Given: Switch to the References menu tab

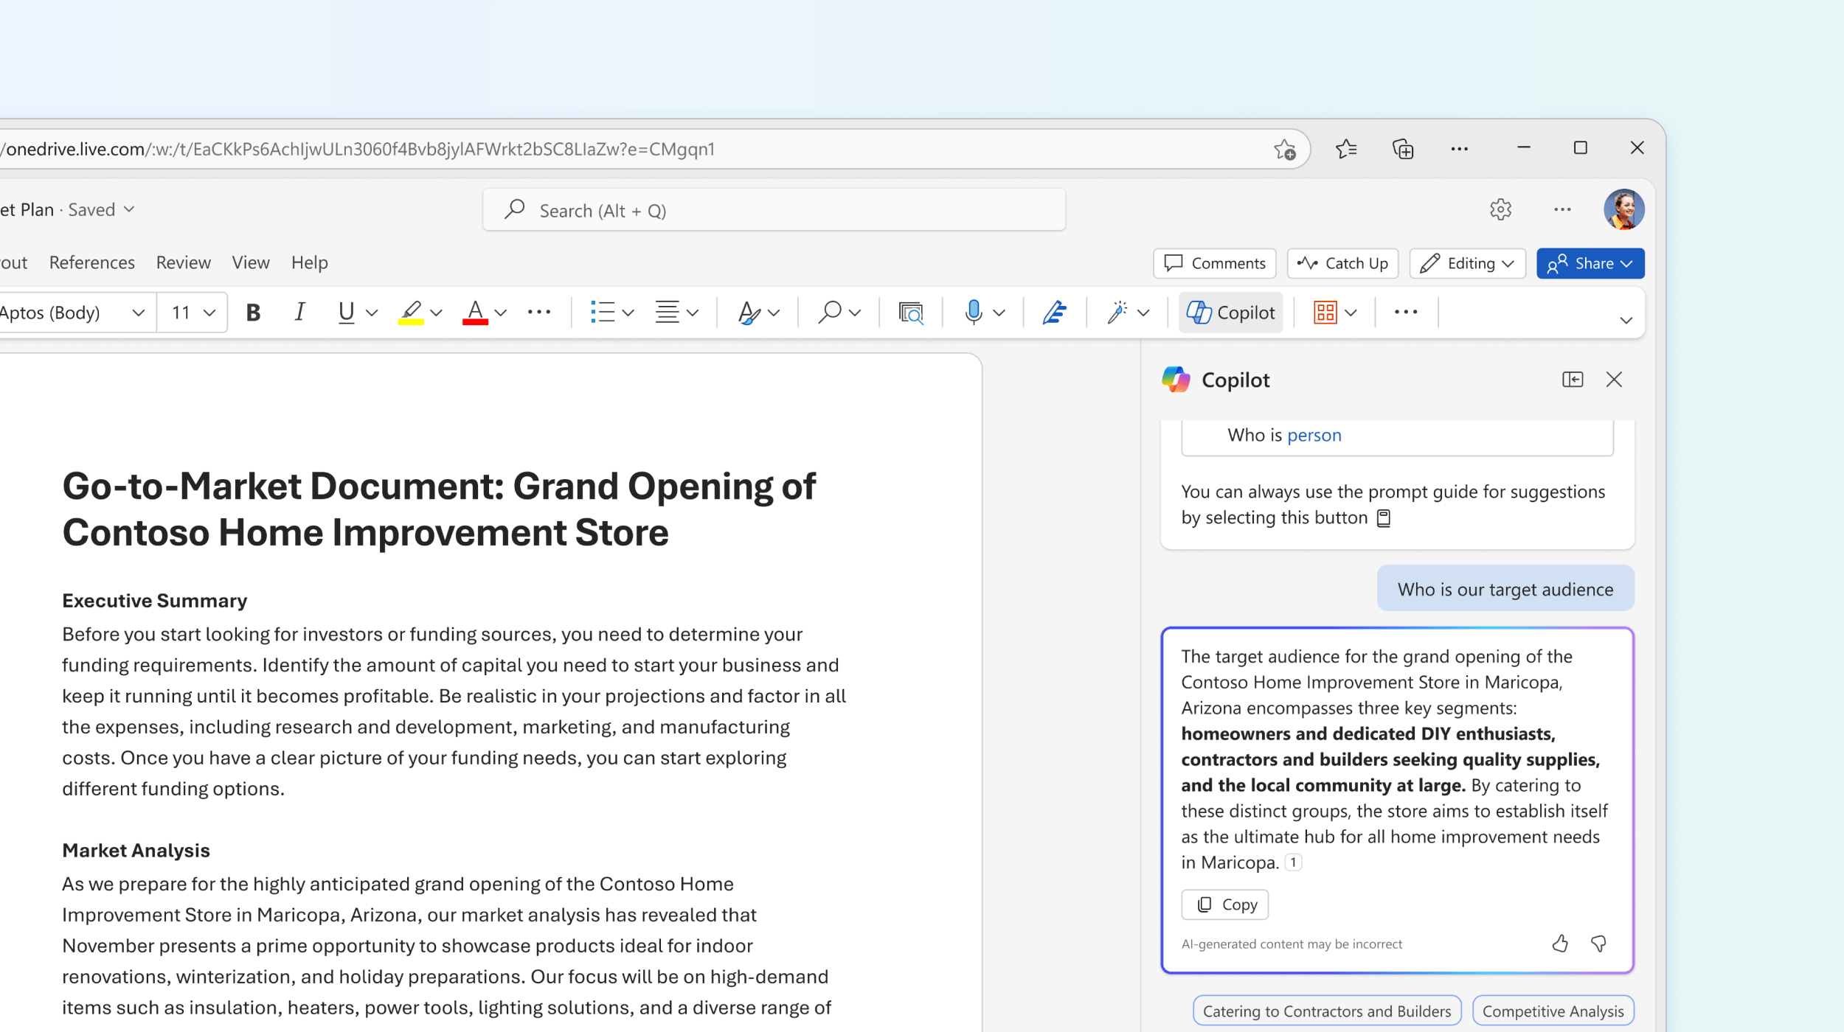Looking at the screenshot, I should coord(89,262).
